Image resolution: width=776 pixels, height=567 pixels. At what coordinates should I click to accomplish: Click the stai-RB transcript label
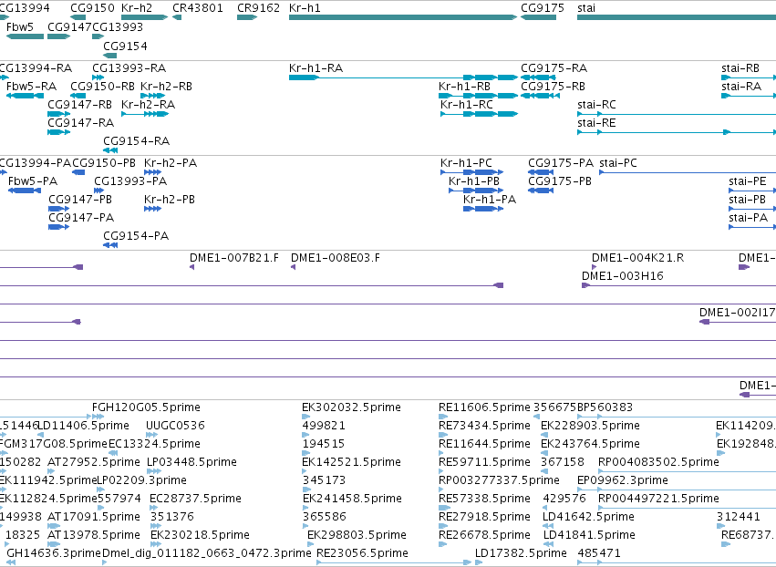740,67
